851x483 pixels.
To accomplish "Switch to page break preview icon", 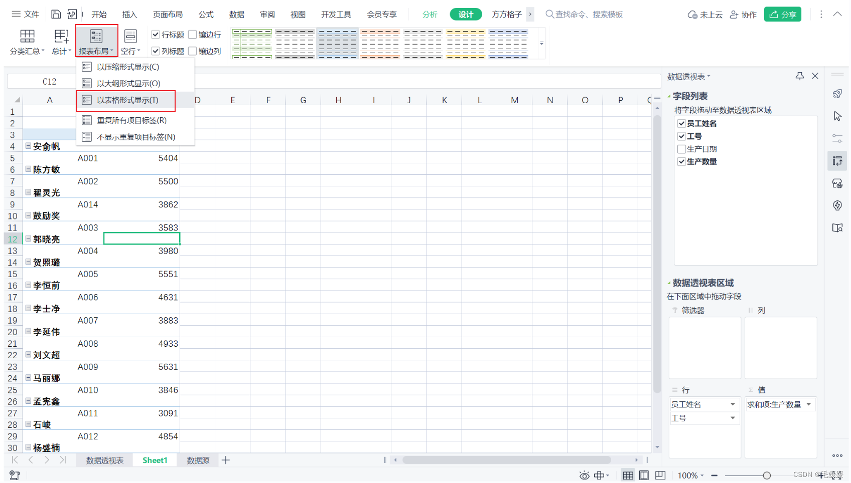I will pos(660,475).
